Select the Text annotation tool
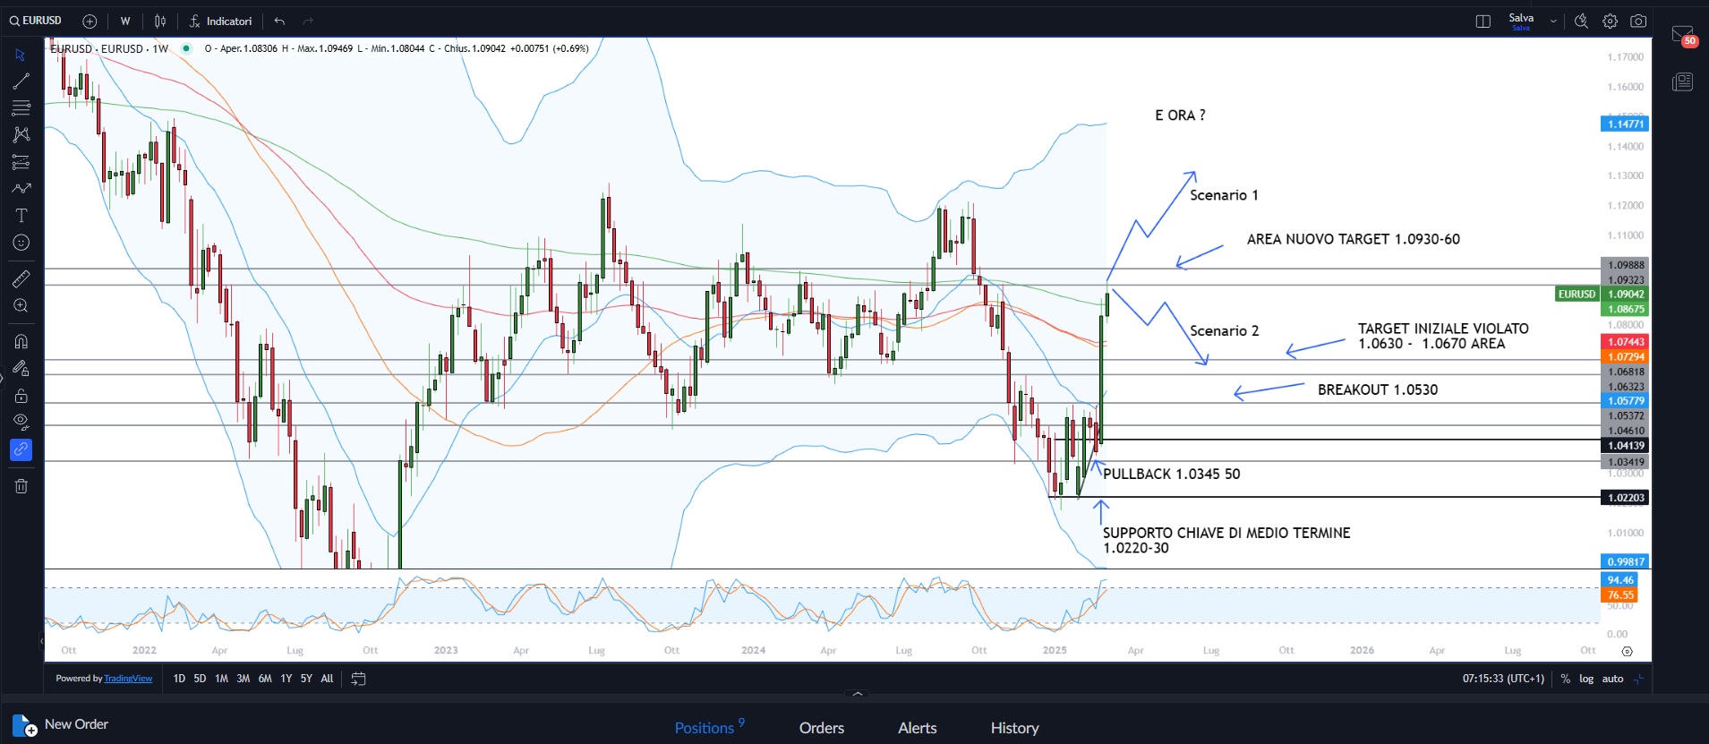 [x=21, y=216]
